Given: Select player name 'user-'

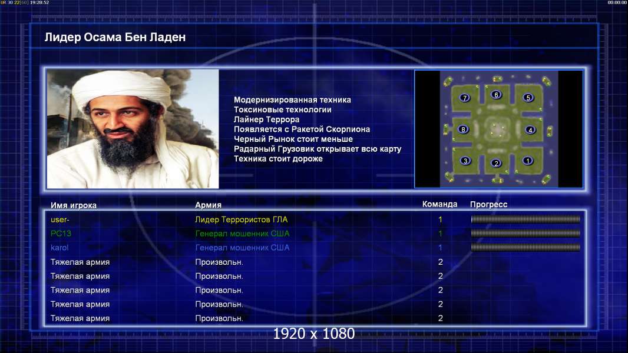Looking at the screenshot, I should pyautogui.click(x=60, y=219).
